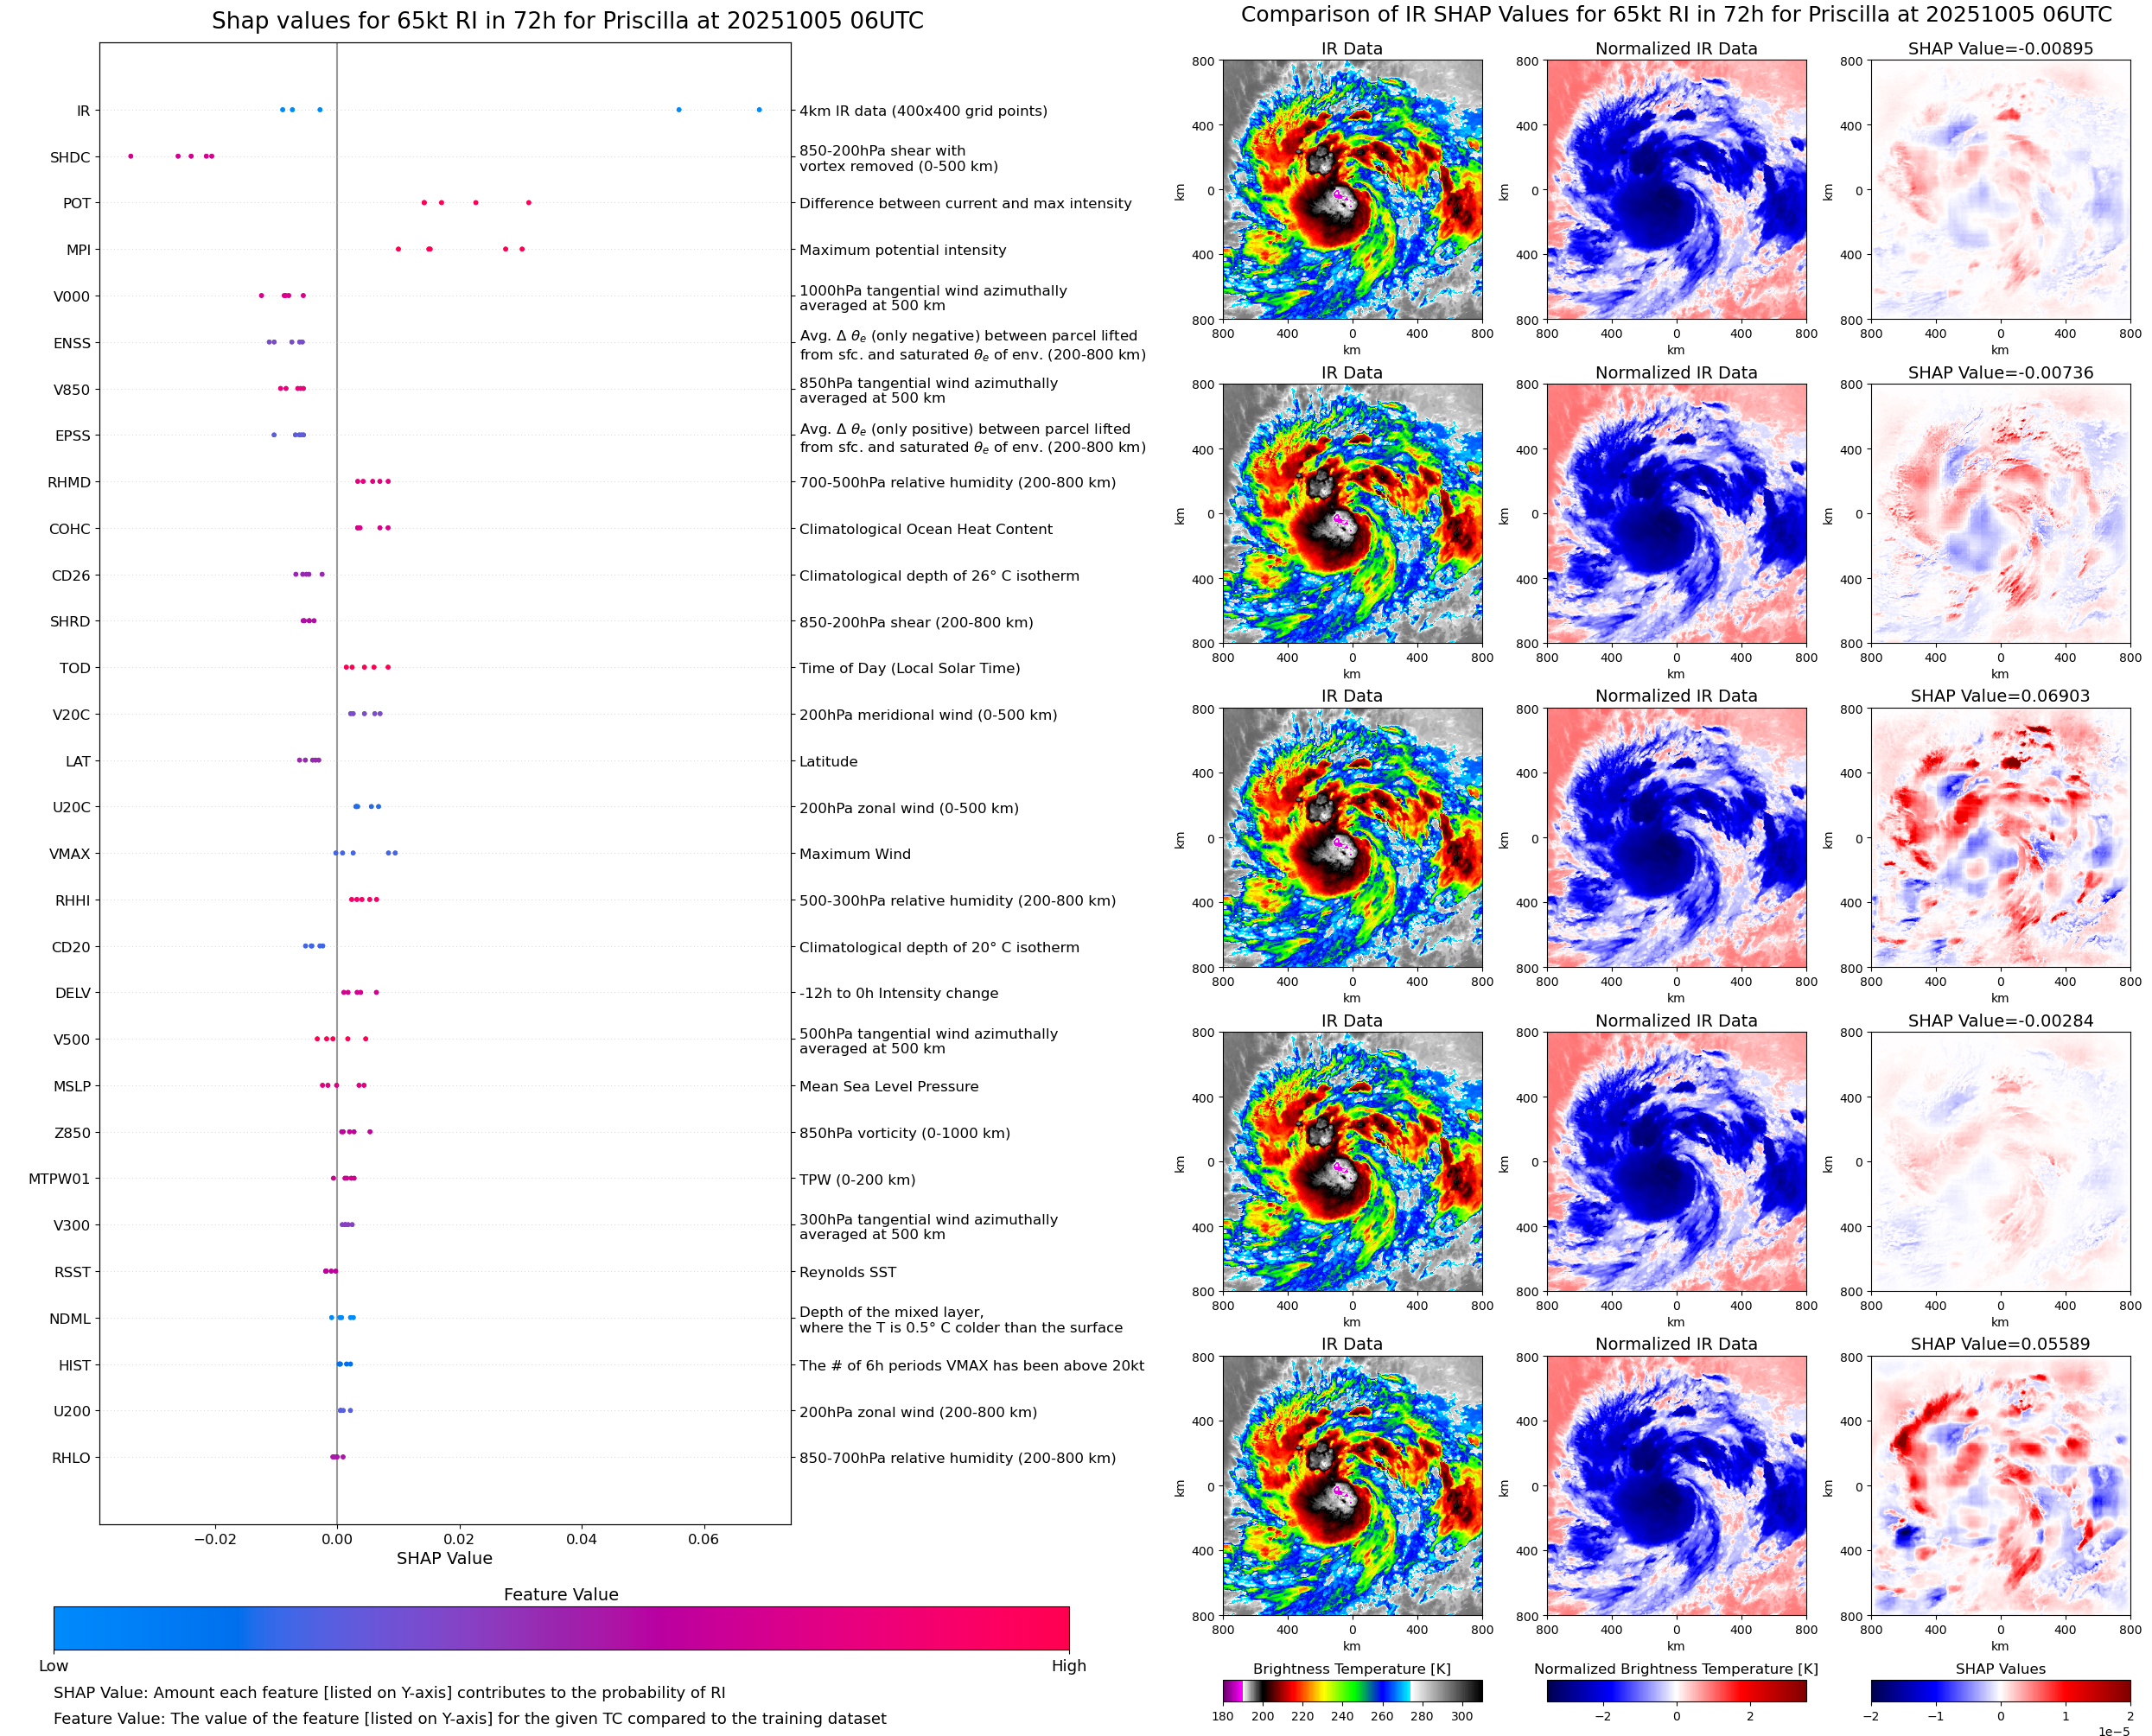Click the VMAX feature label

click(69, 854)
